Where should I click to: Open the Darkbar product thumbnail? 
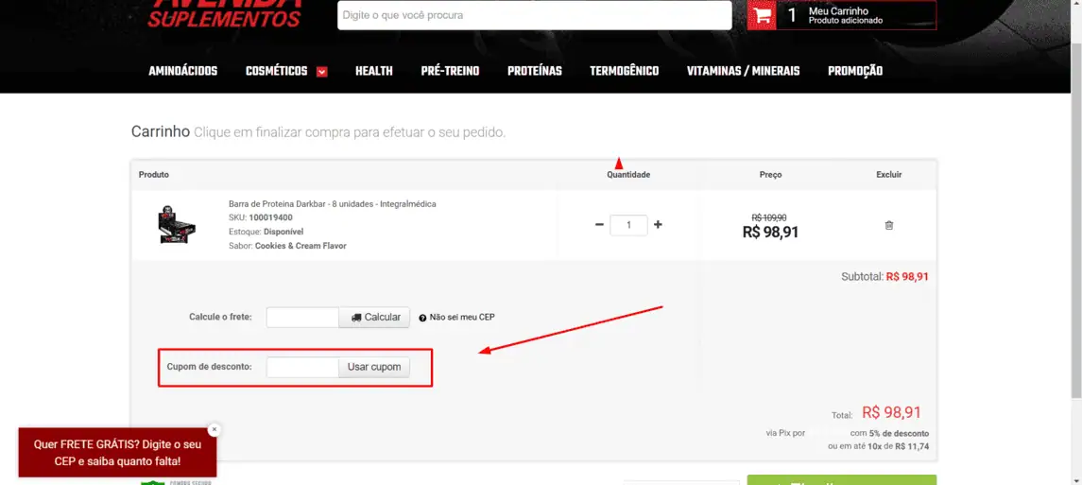coord(177,225)
